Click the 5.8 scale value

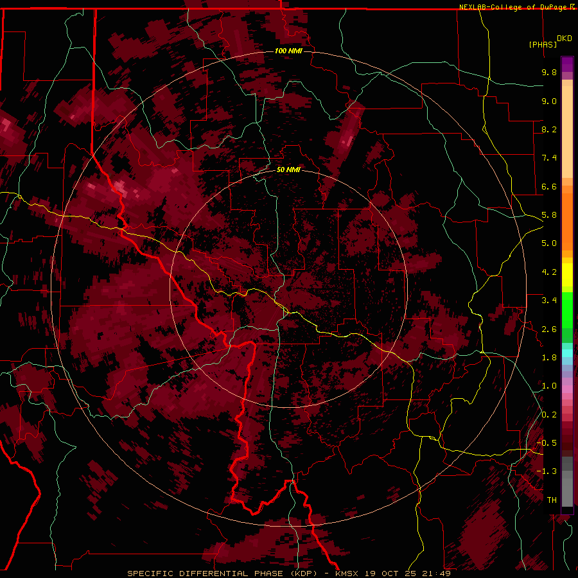click(549, 215)
